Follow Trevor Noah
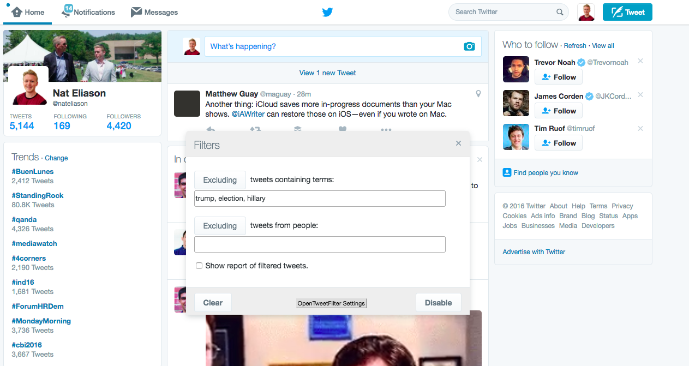The width and height of the screenshot is (689, 366). pos(559,77)
